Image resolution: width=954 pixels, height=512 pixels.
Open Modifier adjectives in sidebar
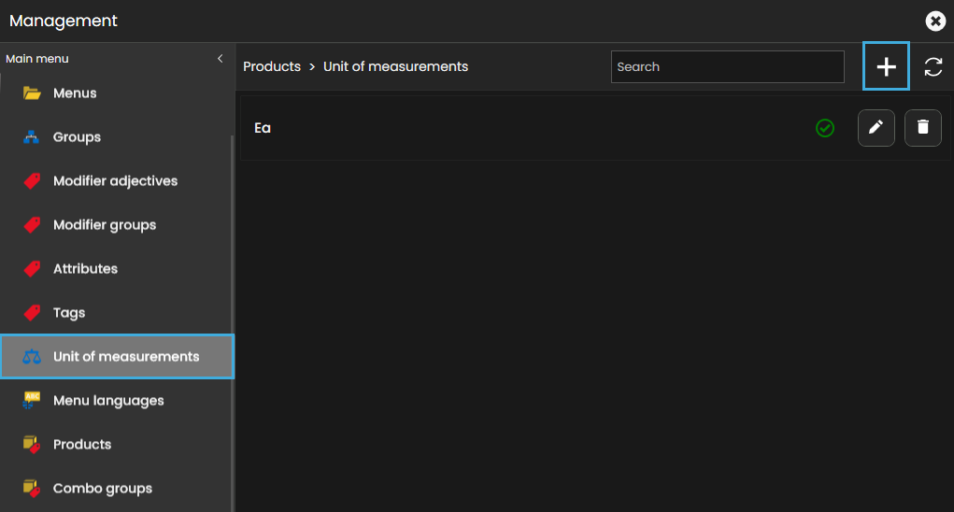115,181
